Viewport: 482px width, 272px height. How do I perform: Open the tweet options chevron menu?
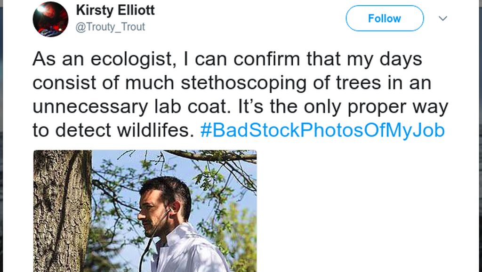coord(442,18)
